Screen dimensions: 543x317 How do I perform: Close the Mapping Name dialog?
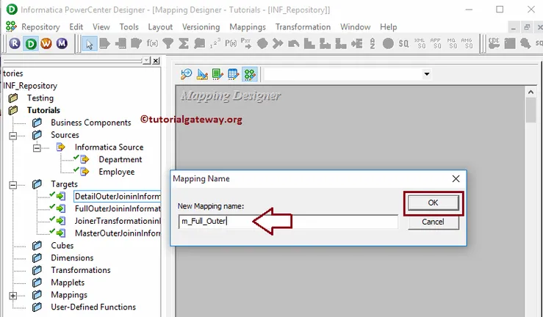click(456, 179)
